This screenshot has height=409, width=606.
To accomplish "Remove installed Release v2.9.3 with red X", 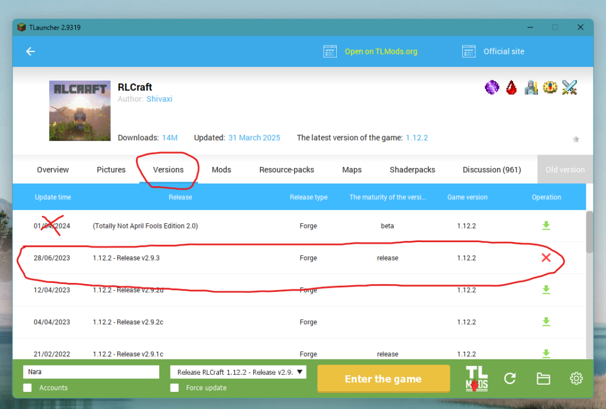I will (x=546, y=257).
